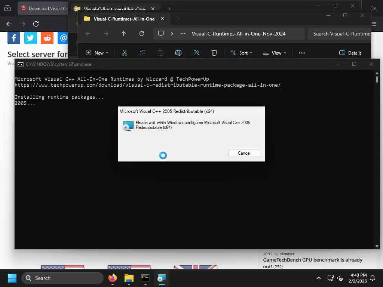Viewport: 383px width, 287px height.
Task: Click the Search Visual-C-Runtimes search box
Action: (340, 34)
